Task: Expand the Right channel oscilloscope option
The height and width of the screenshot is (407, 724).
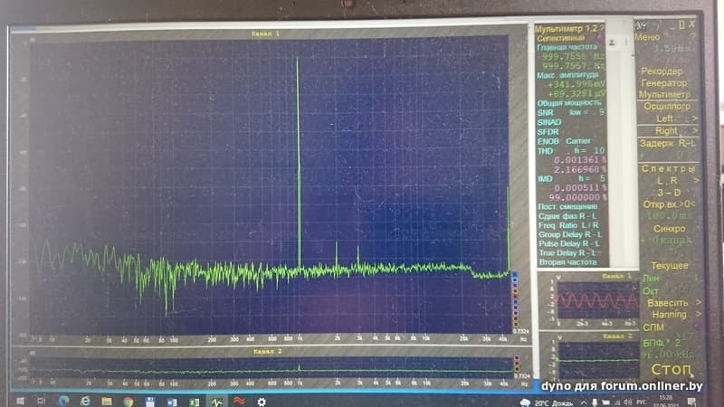Action: 666,130
